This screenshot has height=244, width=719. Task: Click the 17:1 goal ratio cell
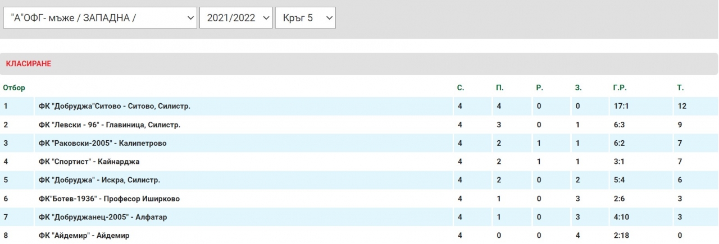(620, 106)
